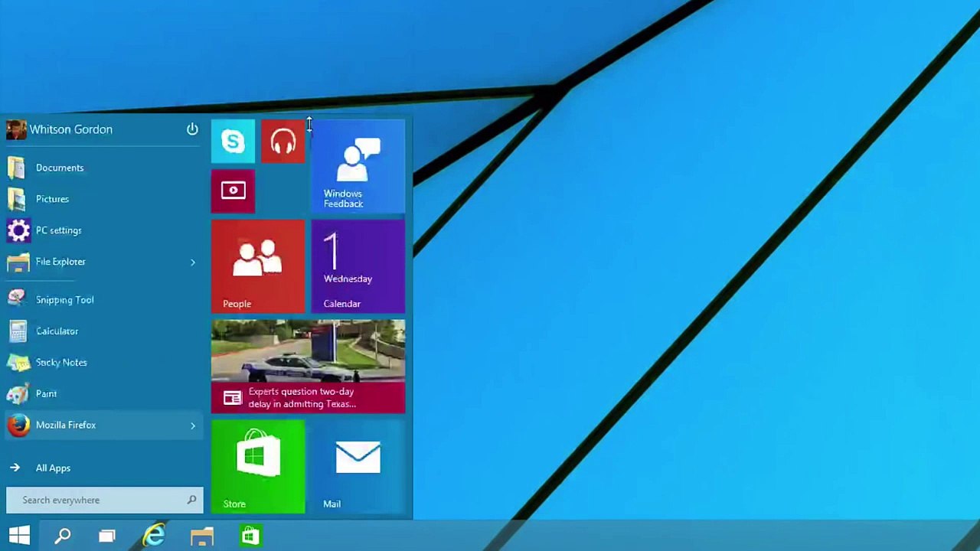
Task: Click the Whitson Gordon user avatar
Action: point(16,129)
